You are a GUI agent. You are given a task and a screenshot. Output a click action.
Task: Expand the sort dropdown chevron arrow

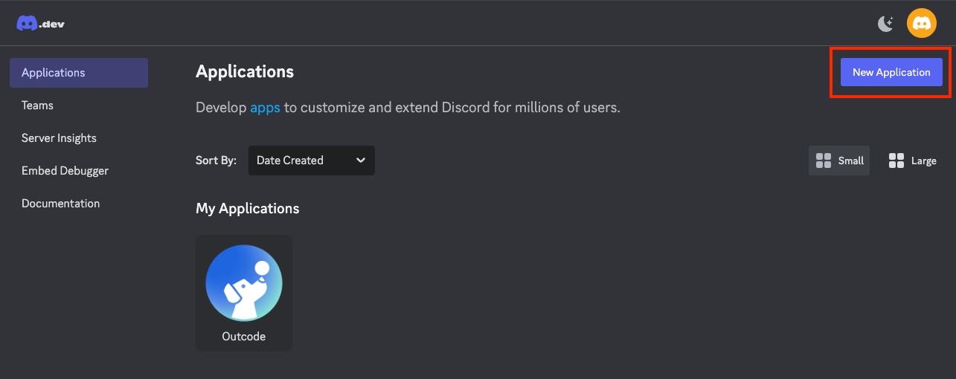coord(361,161)
